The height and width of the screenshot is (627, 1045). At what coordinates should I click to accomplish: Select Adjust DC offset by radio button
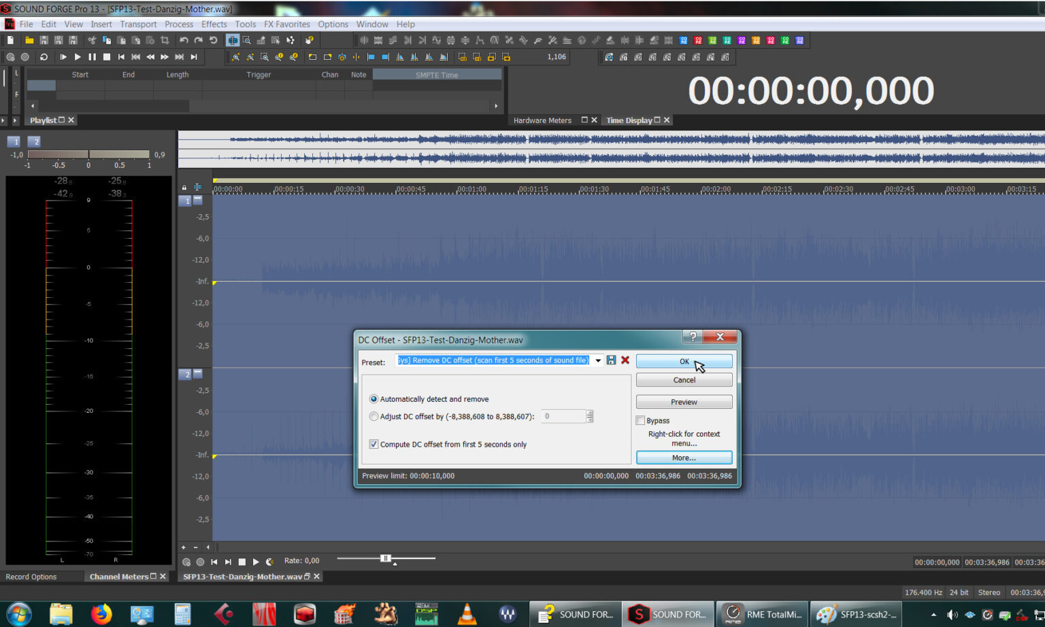374,416
